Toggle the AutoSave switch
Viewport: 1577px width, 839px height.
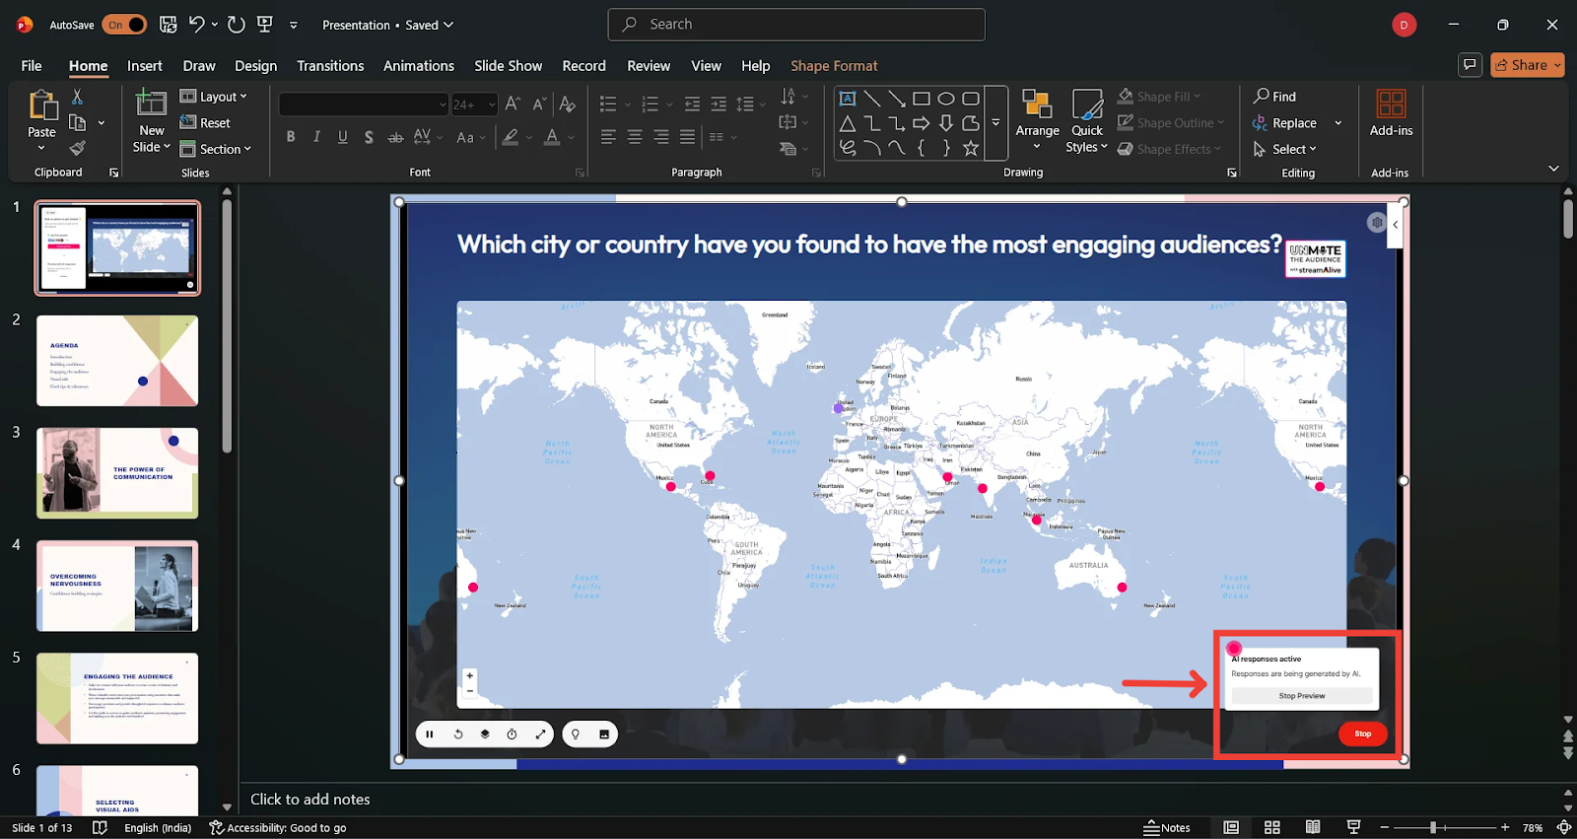pos(124,25)
